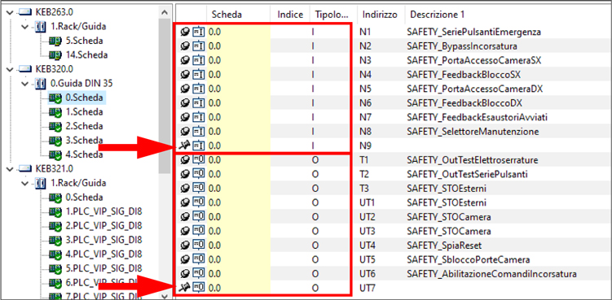This screenshot has width=612, height=300.
Task: Open 4.Scheda under 0.Guida DIN 35
Action: (84, 154)
